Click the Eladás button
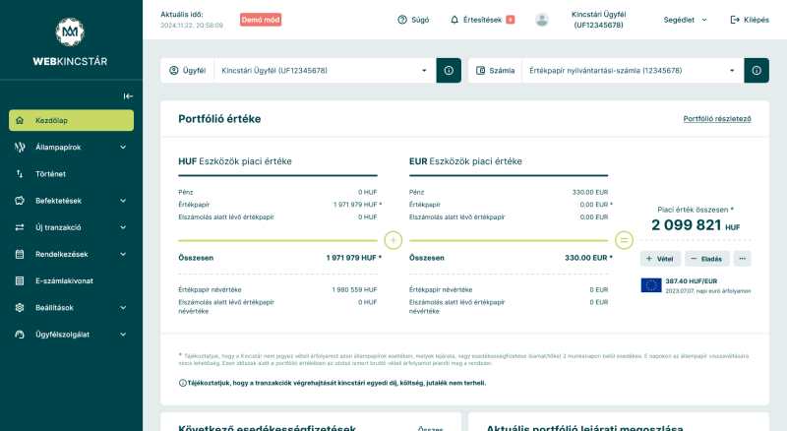The image size is (787, 431). coord(706,258)
